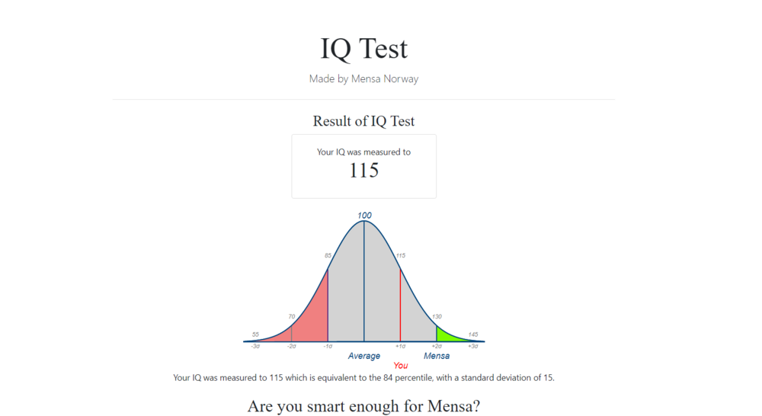Click the 85 label on the curve
The height and width of the screenshot is (416, 762).
point(328,256)
